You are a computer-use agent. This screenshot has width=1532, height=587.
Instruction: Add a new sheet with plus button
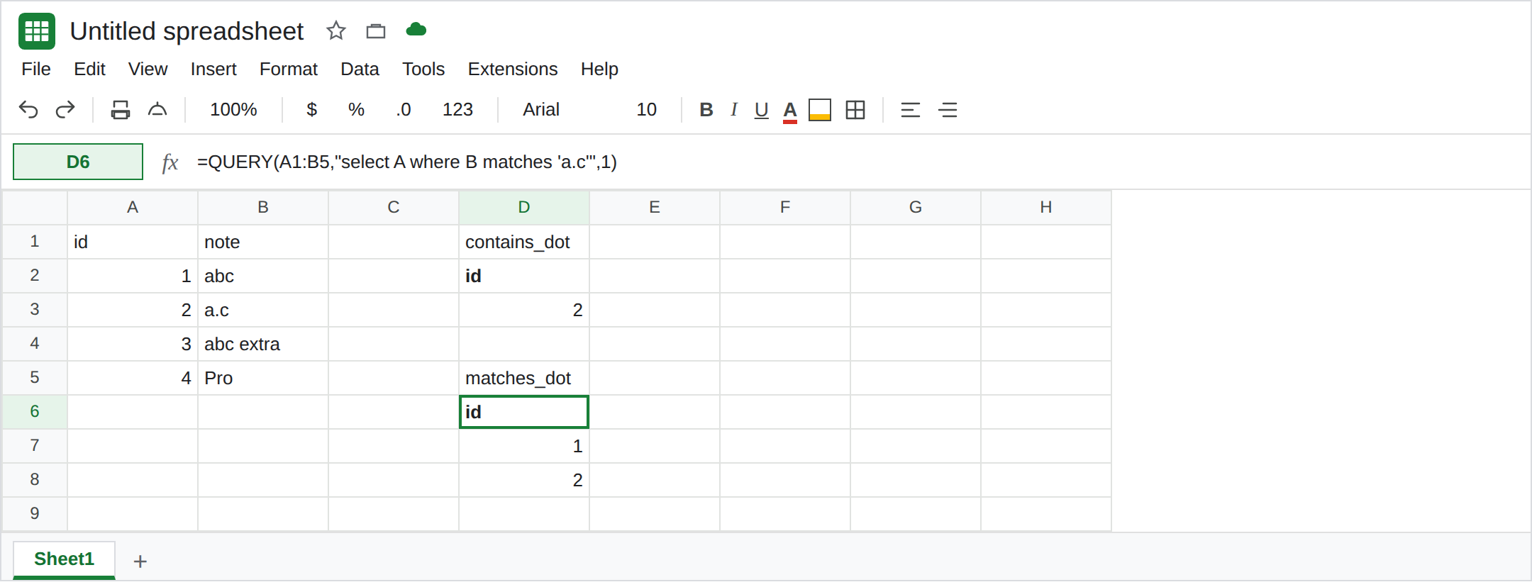pyautogui.click(x=140, y=561)
